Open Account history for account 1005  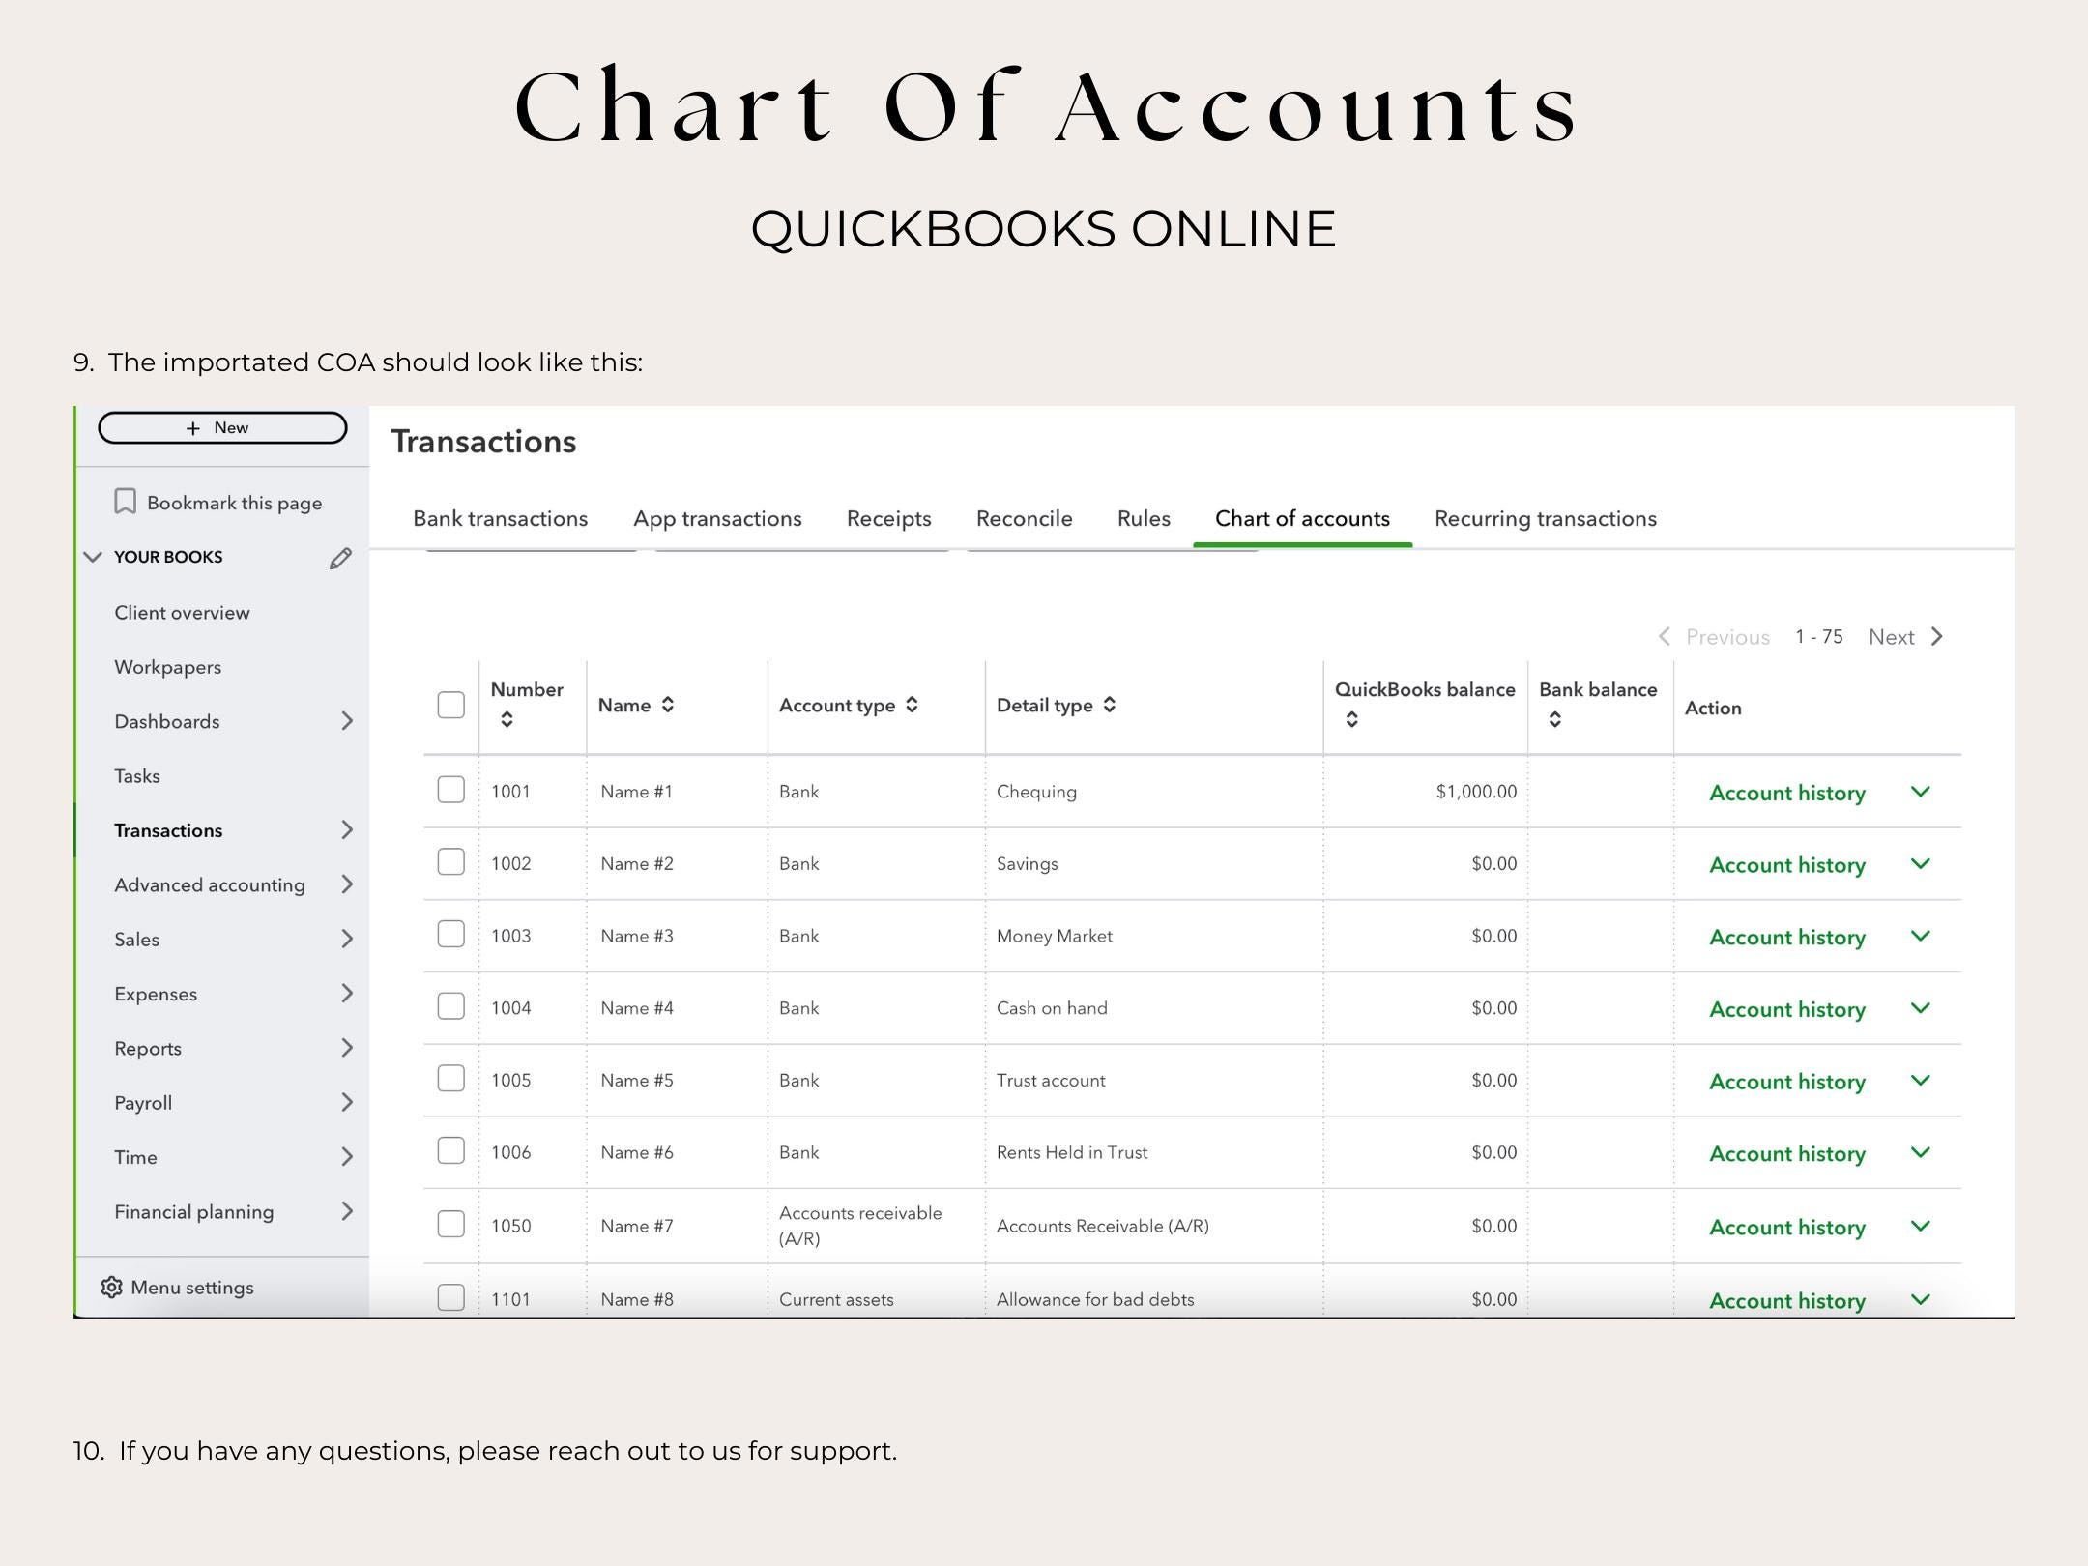(1786, 1081)
